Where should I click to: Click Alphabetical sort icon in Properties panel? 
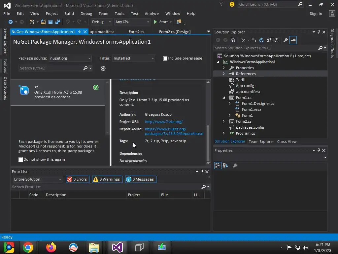click(225, 166)
